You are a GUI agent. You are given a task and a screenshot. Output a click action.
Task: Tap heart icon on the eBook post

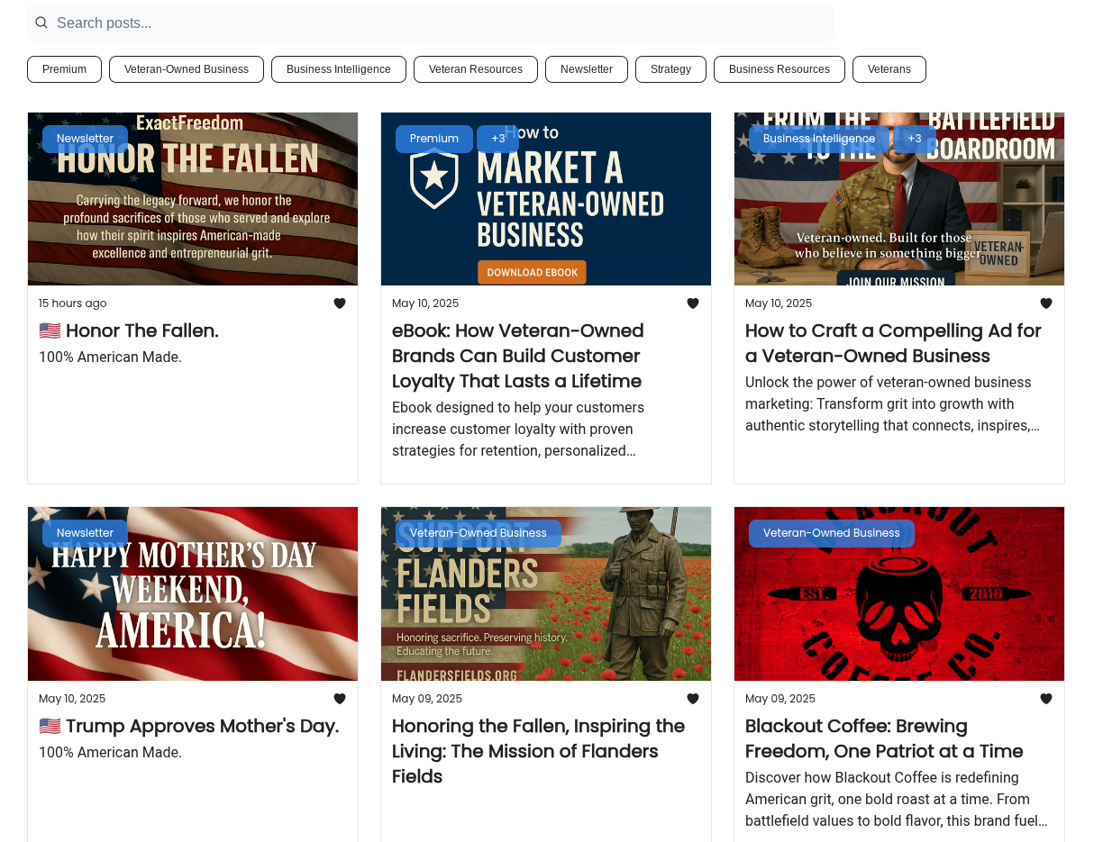[693, 303]
